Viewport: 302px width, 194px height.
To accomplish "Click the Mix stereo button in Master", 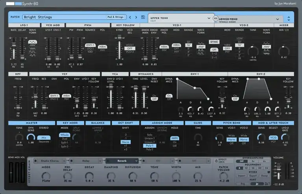I will click(x=44, y=138).
